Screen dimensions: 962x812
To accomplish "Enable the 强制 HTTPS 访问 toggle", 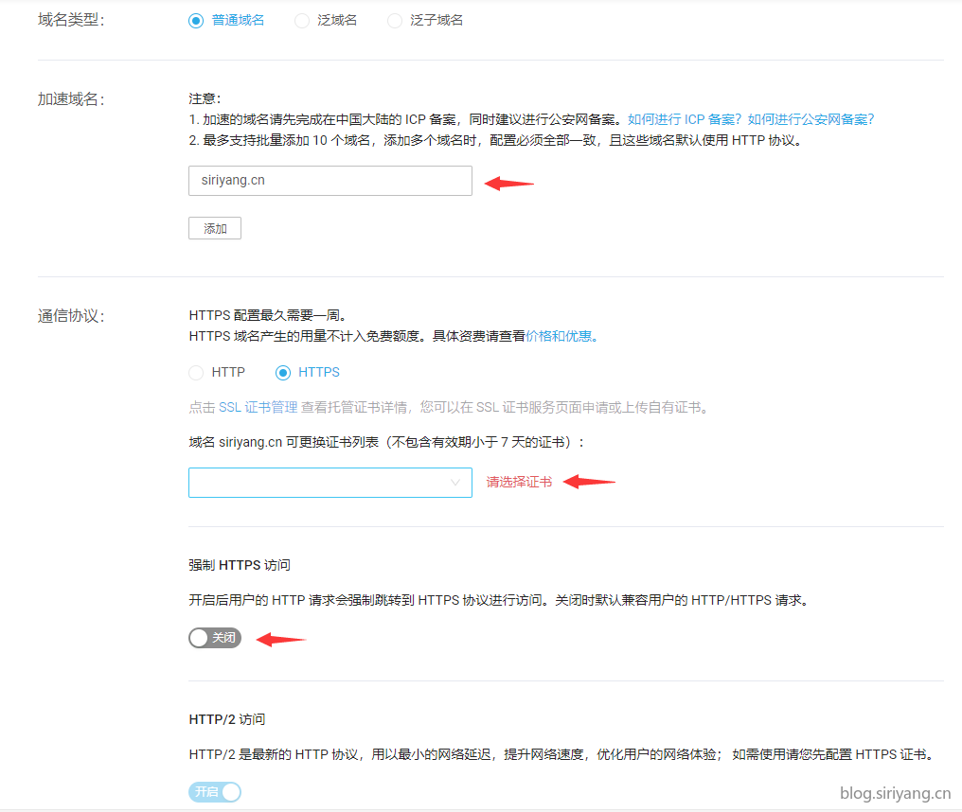I will click(x=215, y=638).
